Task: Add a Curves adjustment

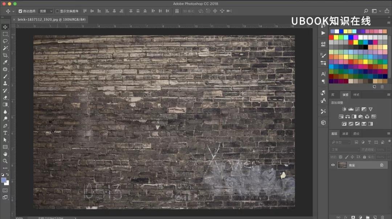Action: pyautogui.click(x=357, y=109)
